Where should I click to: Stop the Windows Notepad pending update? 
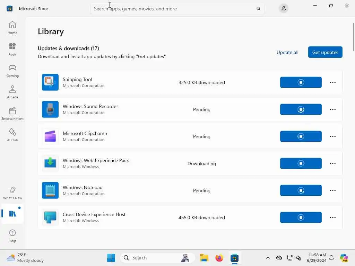point(301,190)
